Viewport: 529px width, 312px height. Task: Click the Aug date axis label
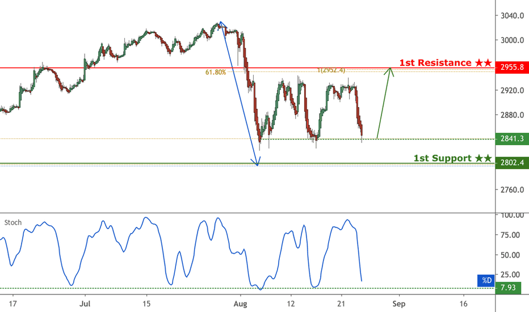click(x=240, y=304)
